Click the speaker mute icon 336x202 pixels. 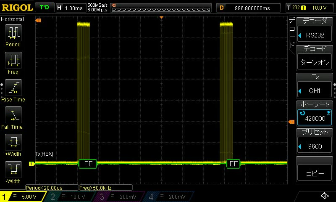[x=325, y=196]
